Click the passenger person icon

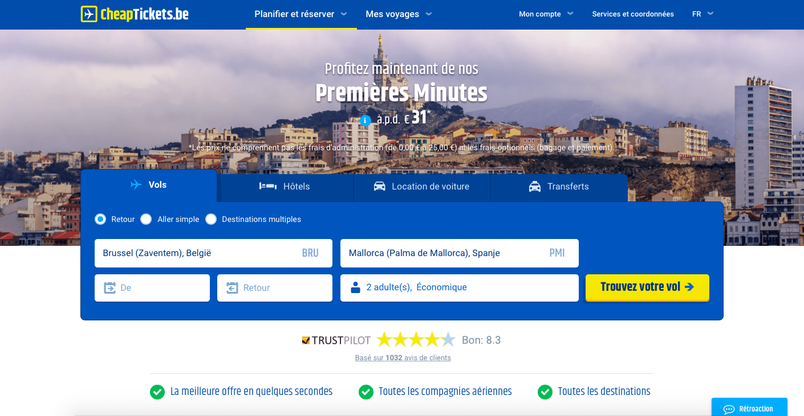point(355,287)
